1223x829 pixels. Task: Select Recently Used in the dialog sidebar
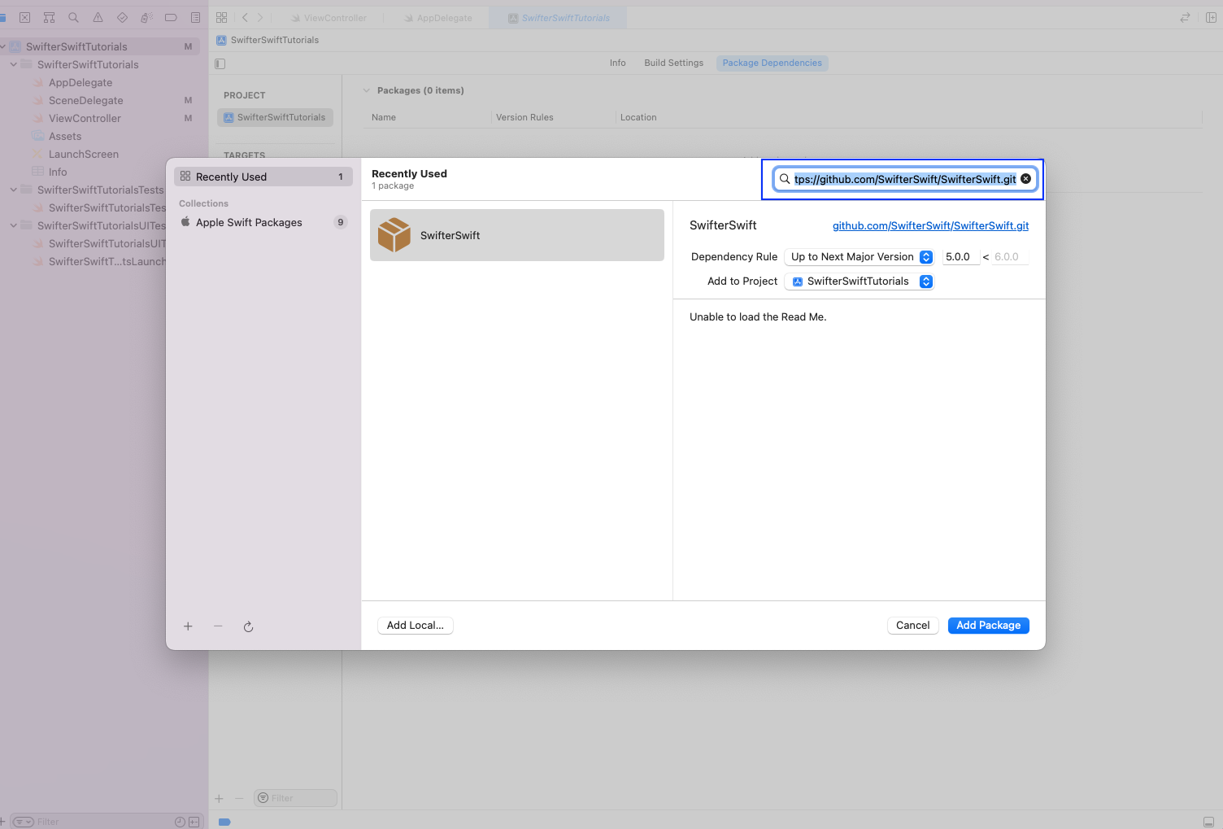pyautogui.click(x=263, y=177)
